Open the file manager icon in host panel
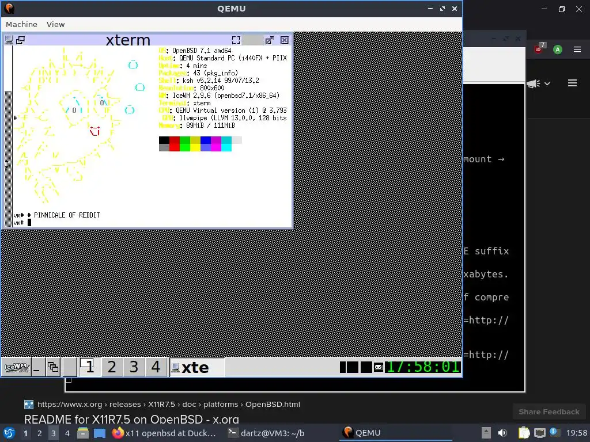 [83, 433]
